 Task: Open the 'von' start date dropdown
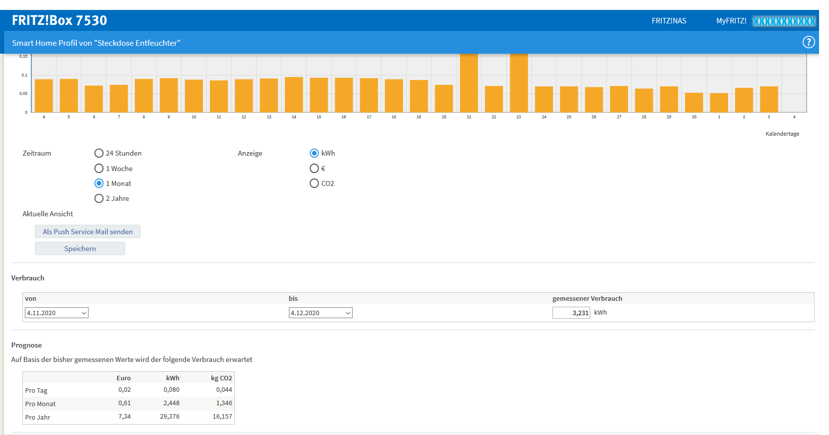(57, 313)
